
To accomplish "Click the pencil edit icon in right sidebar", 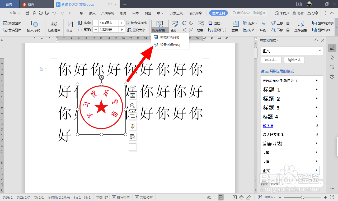I will 332,48.
